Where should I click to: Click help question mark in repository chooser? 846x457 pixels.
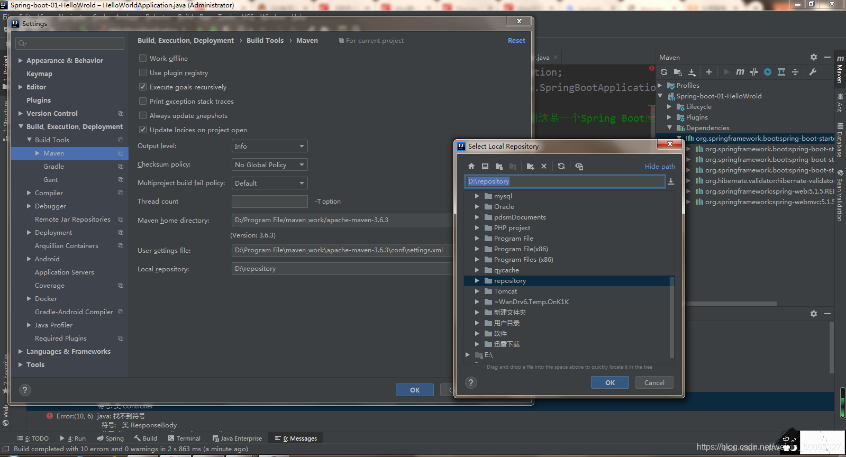pyautogui.click(x=471, y=382)
